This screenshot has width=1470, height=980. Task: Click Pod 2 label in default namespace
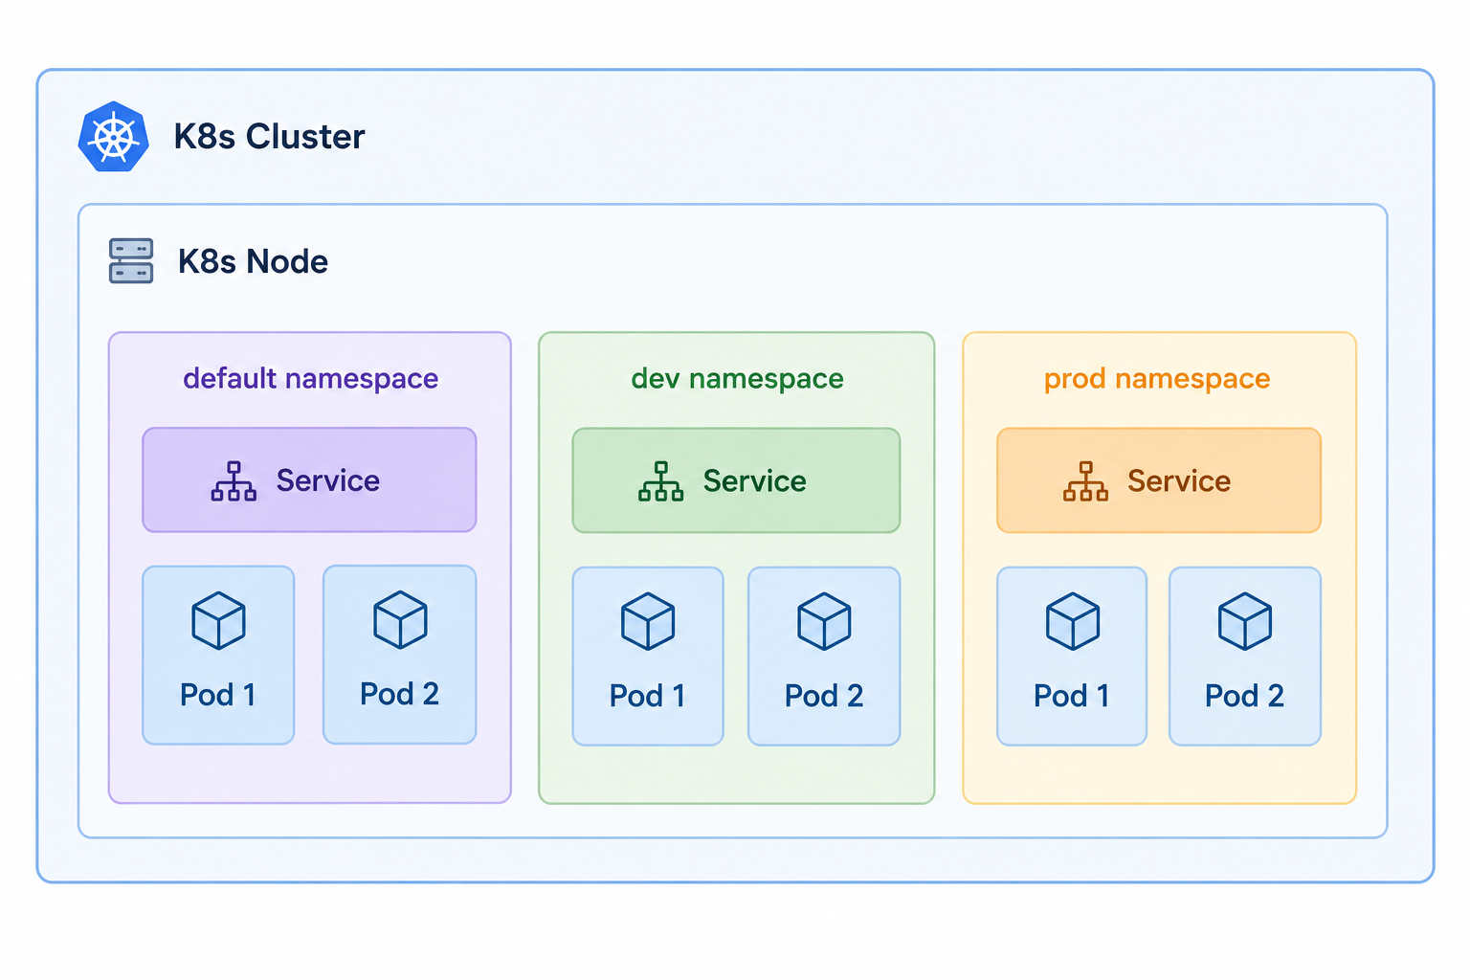click(400, 694)
